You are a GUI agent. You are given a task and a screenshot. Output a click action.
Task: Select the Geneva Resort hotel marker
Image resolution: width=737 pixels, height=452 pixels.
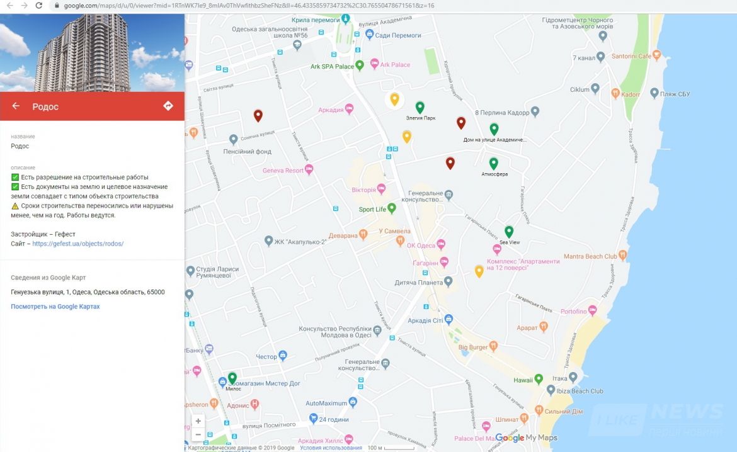coord(309,170)
